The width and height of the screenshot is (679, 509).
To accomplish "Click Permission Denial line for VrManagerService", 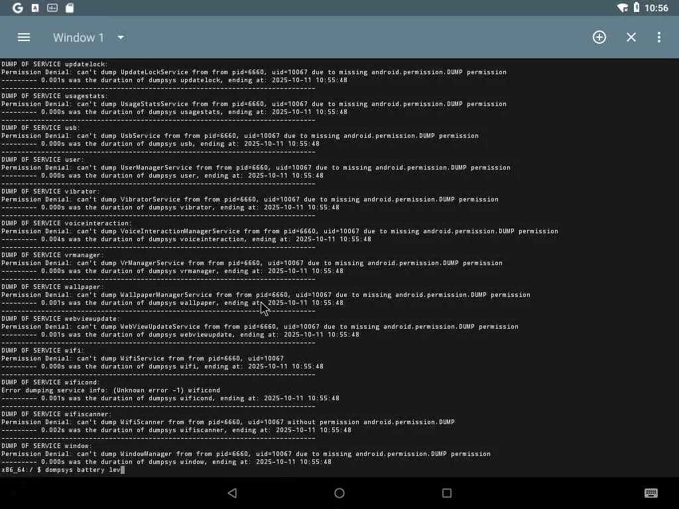I will pyautogui.click(x=252, y=262).
